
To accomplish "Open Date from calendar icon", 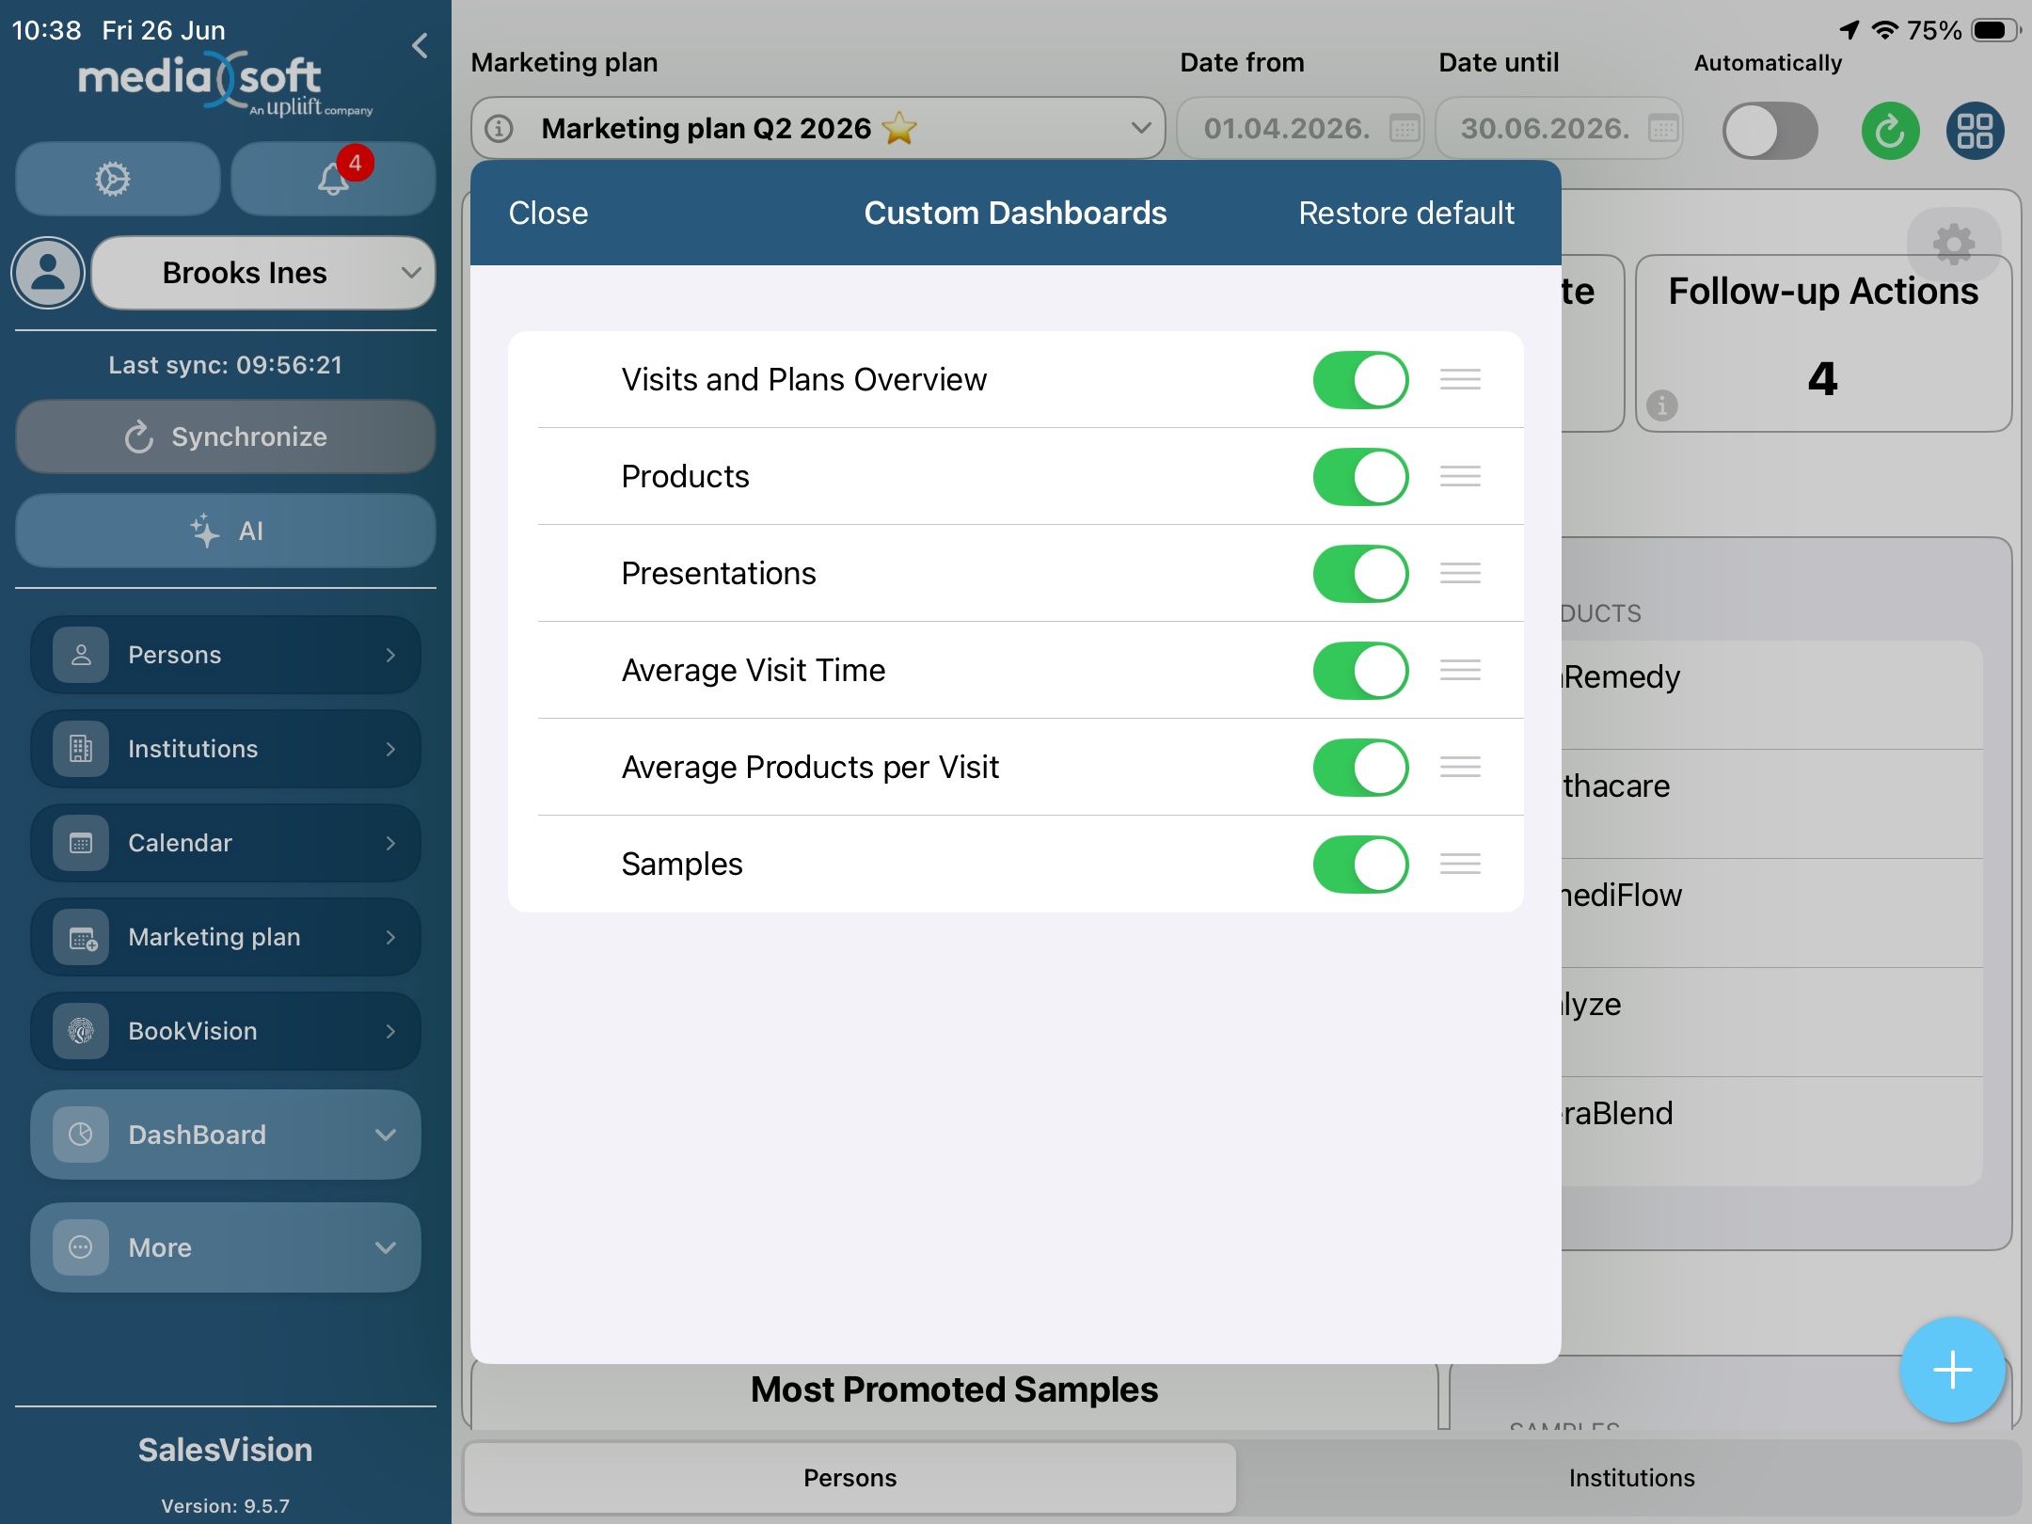I will pyautogui.click(x=1404, y=128).
